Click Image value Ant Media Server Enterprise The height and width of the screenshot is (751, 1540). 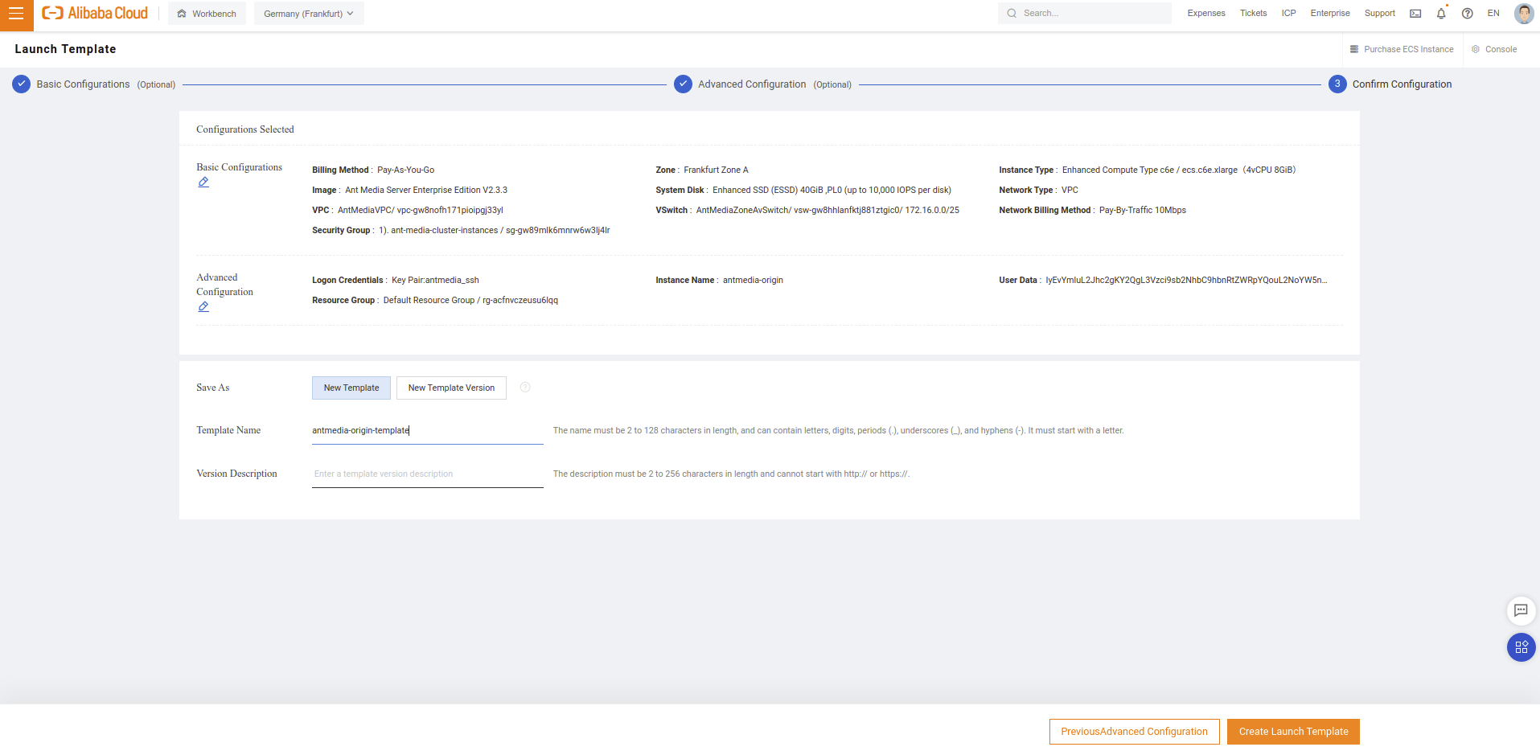click(426, 191)
